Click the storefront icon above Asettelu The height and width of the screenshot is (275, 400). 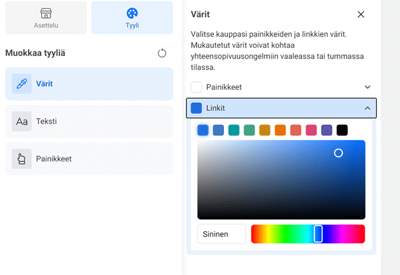tap(46, 13)
